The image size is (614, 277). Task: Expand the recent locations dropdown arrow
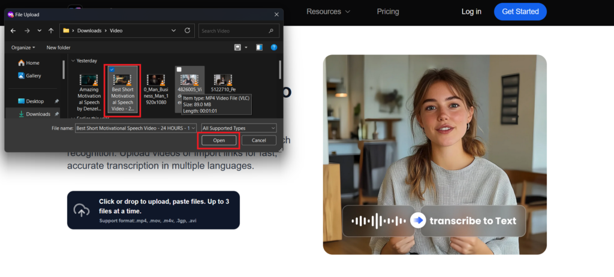(40, 31)
